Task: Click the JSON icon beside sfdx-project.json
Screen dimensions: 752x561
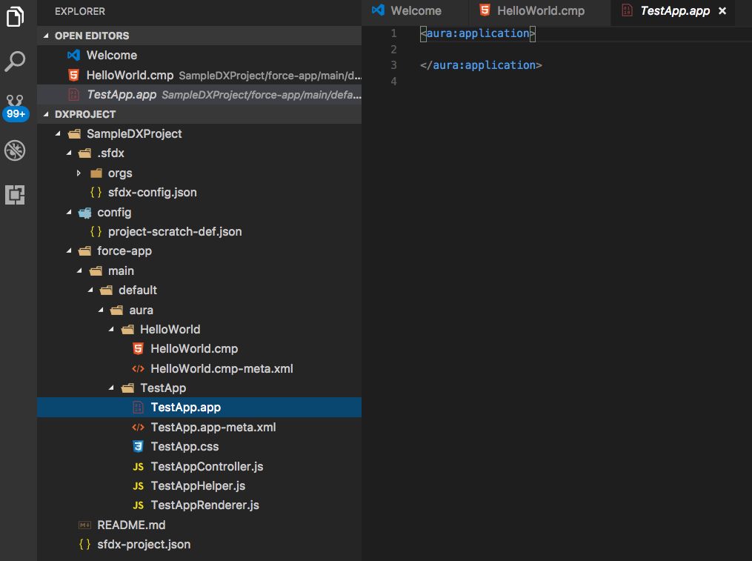Action: click(85, 544)
